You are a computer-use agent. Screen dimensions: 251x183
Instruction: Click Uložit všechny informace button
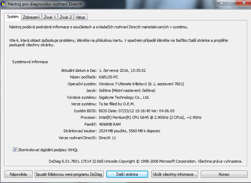[x=174, y=174]
